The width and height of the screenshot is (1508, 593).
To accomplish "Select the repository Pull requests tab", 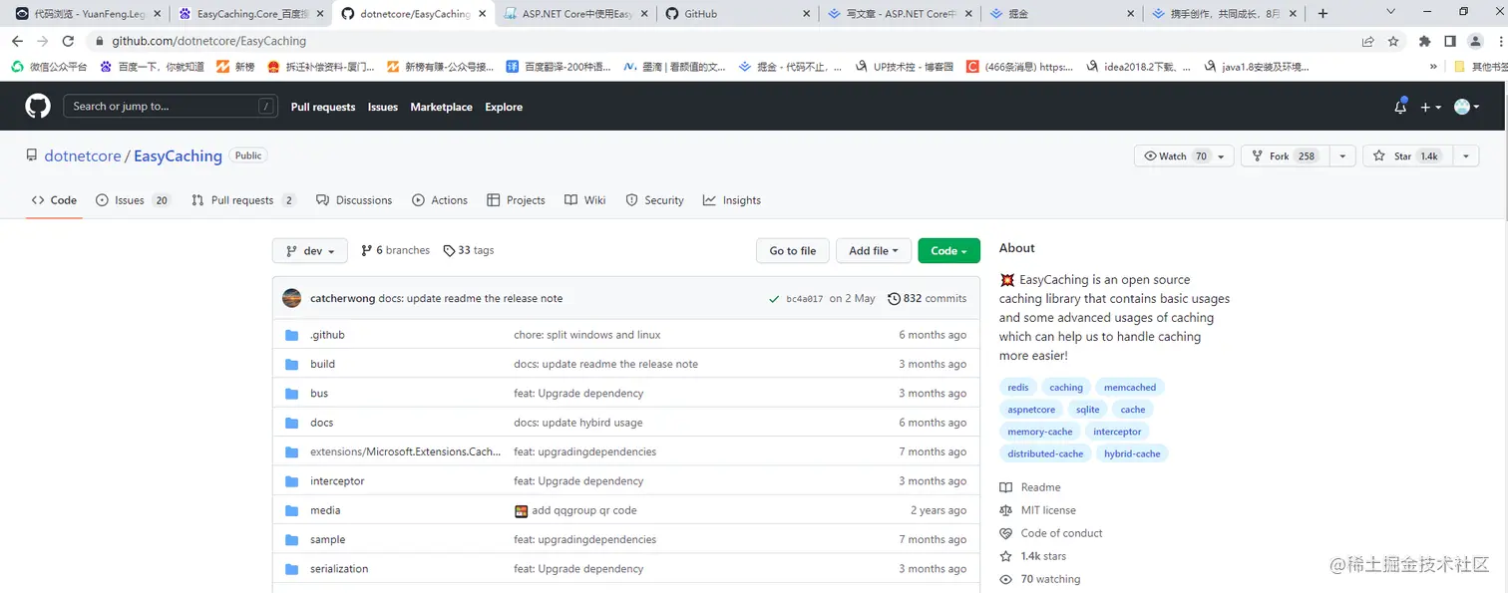I will pos(243,200).
